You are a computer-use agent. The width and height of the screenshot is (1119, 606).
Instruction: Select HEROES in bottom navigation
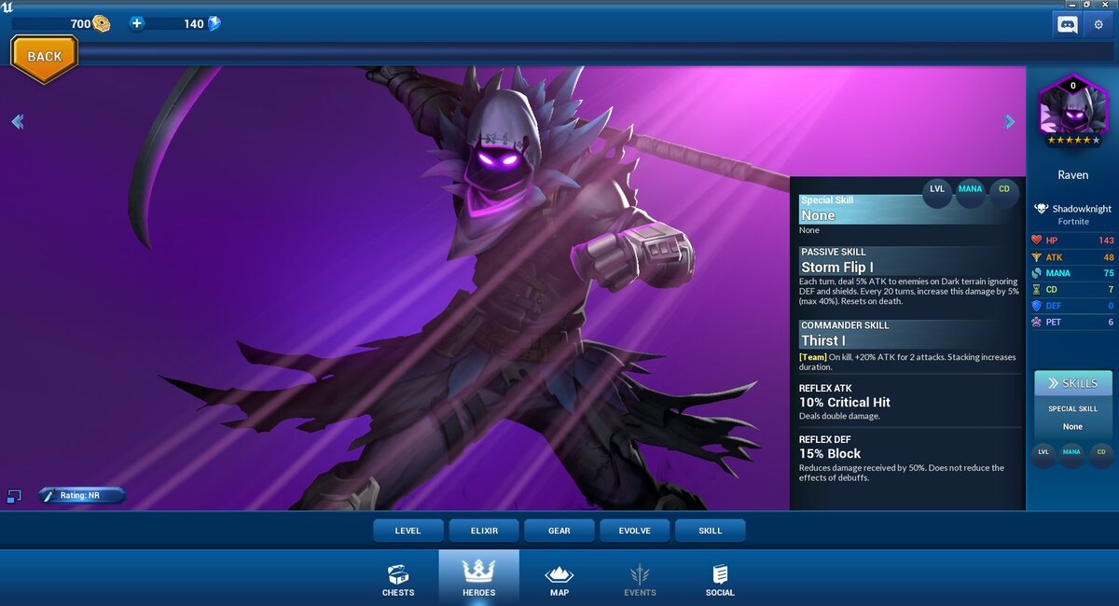point(478,577)
